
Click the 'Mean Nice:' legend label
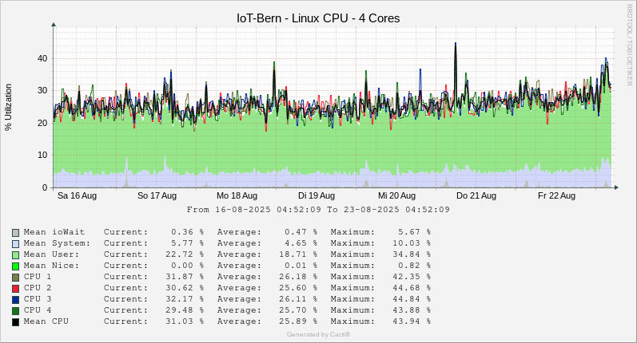tap(51, 266)
